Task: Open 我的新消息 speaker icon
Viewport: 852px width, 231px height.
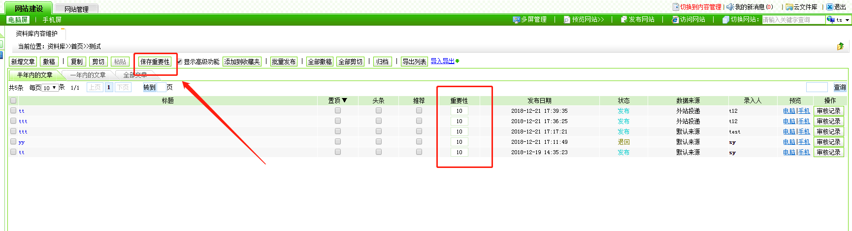Action: click(x=730, y=7)
